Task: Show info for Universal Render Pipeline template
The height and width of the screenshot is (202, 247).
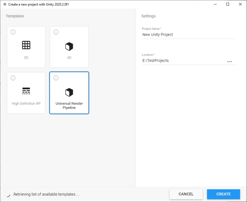Action: click(56, 78)
